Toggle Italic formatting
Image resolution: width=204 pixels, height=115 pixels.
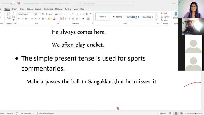pos(23,19)
